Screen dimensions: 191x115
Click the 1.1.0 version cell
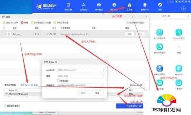[x=37, y=34]
